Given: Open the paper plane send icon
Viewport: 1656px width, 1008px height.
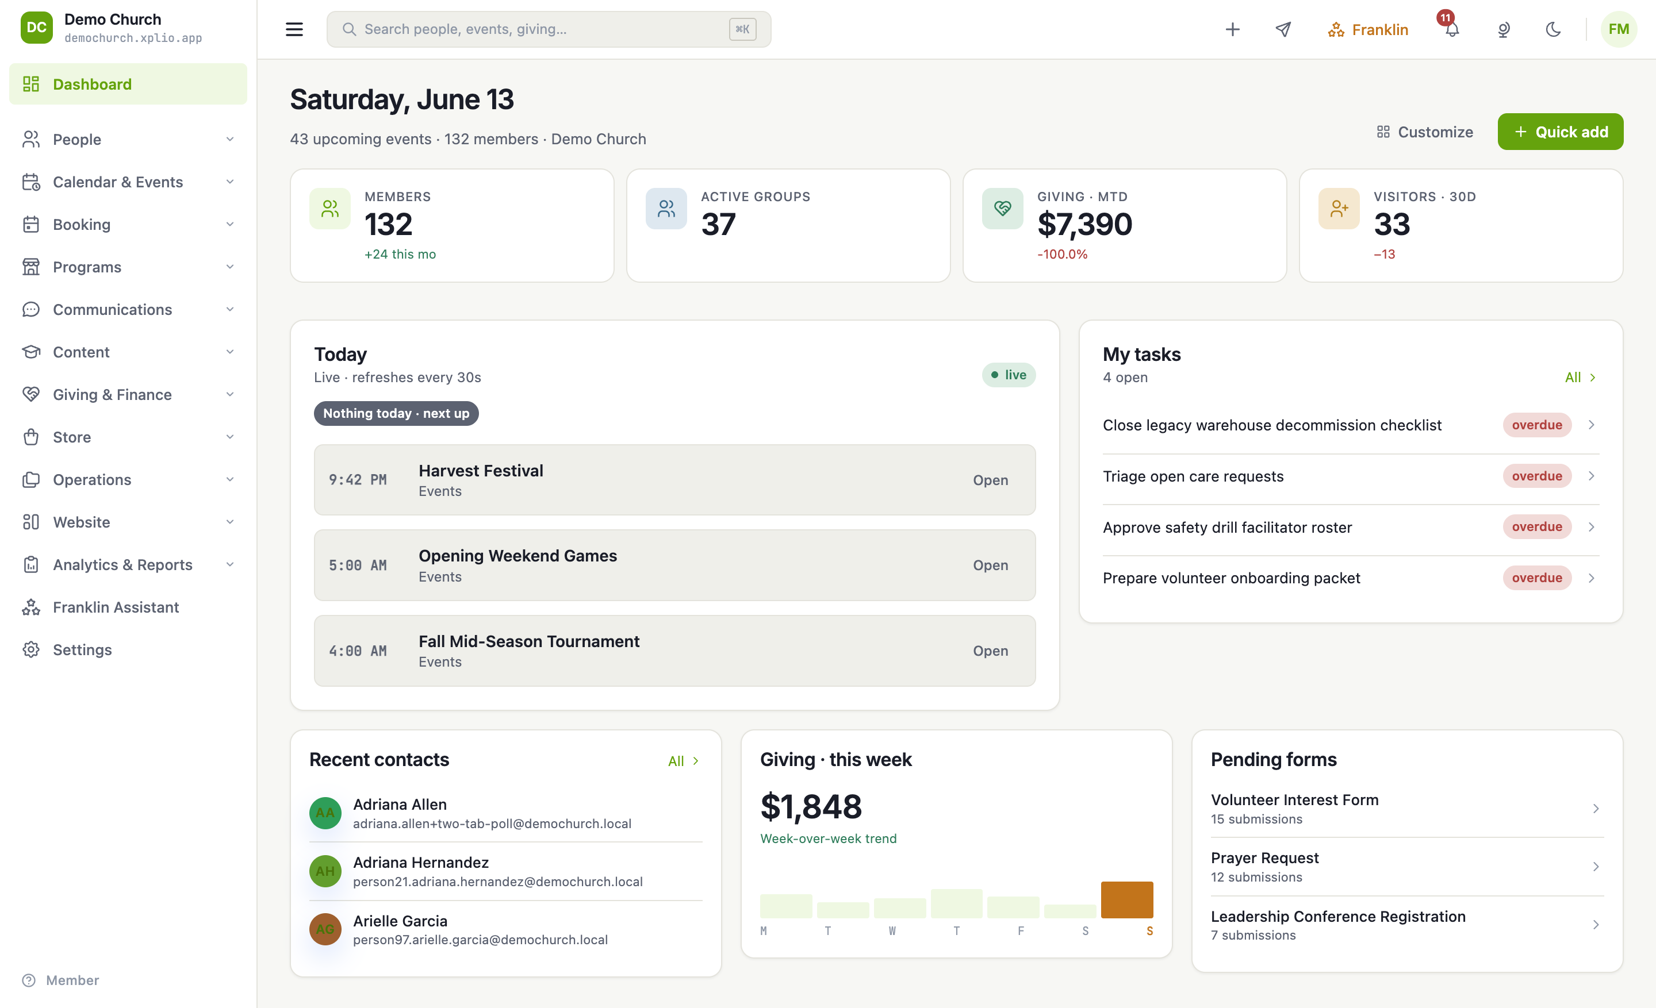Looking at the screenshot, I should [1283, 29].
